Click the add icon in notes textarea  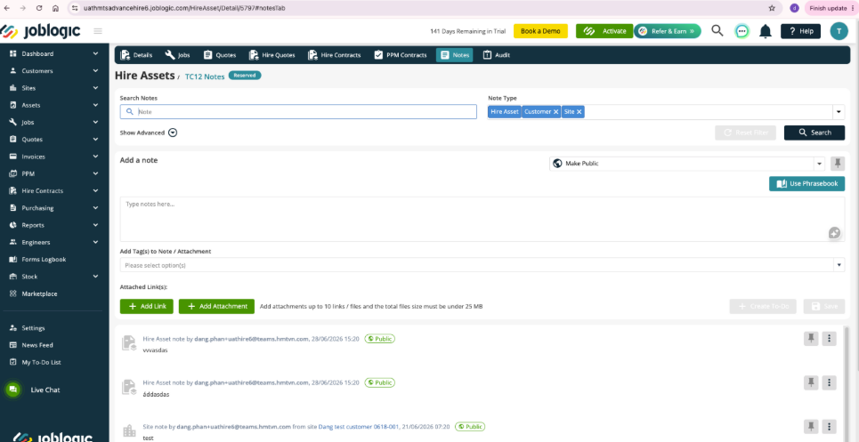click(x=834, y=233)
